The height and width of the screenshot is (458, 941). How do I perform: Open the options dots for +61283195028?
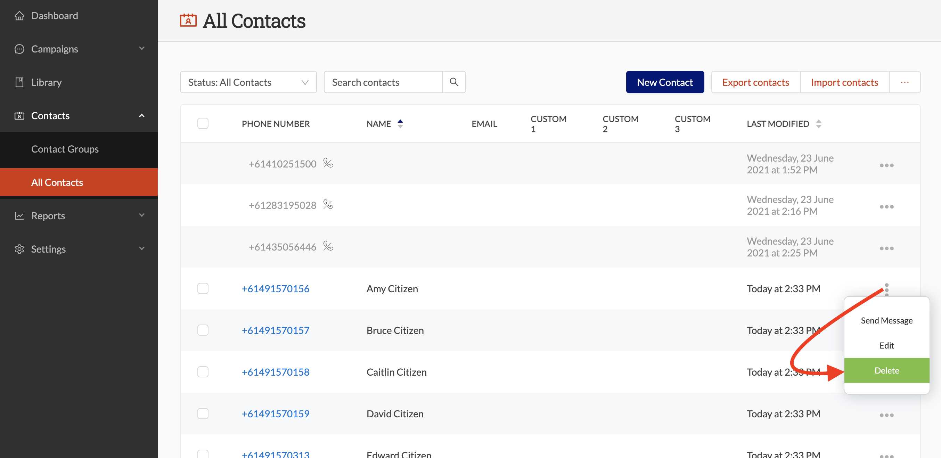[886, 207]
